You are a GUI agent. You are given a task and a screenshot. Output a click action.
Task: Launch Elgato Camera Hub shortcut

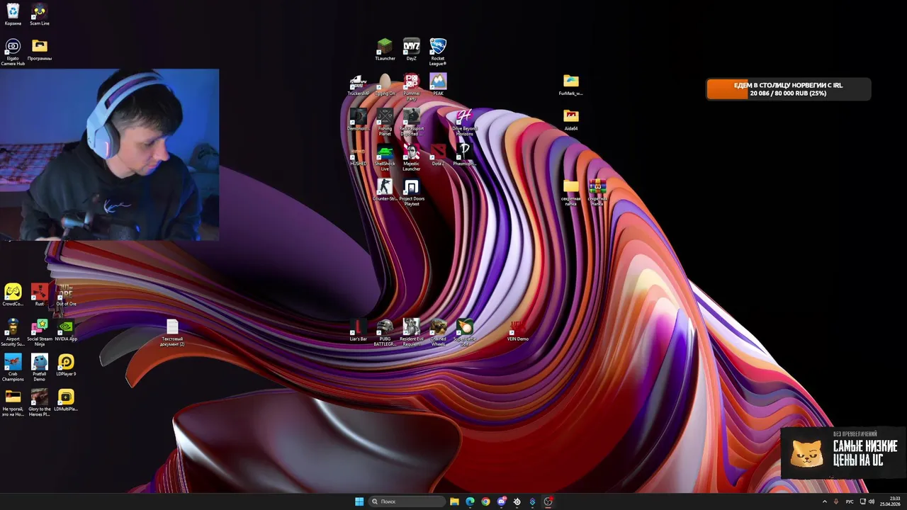click(13, 52)
